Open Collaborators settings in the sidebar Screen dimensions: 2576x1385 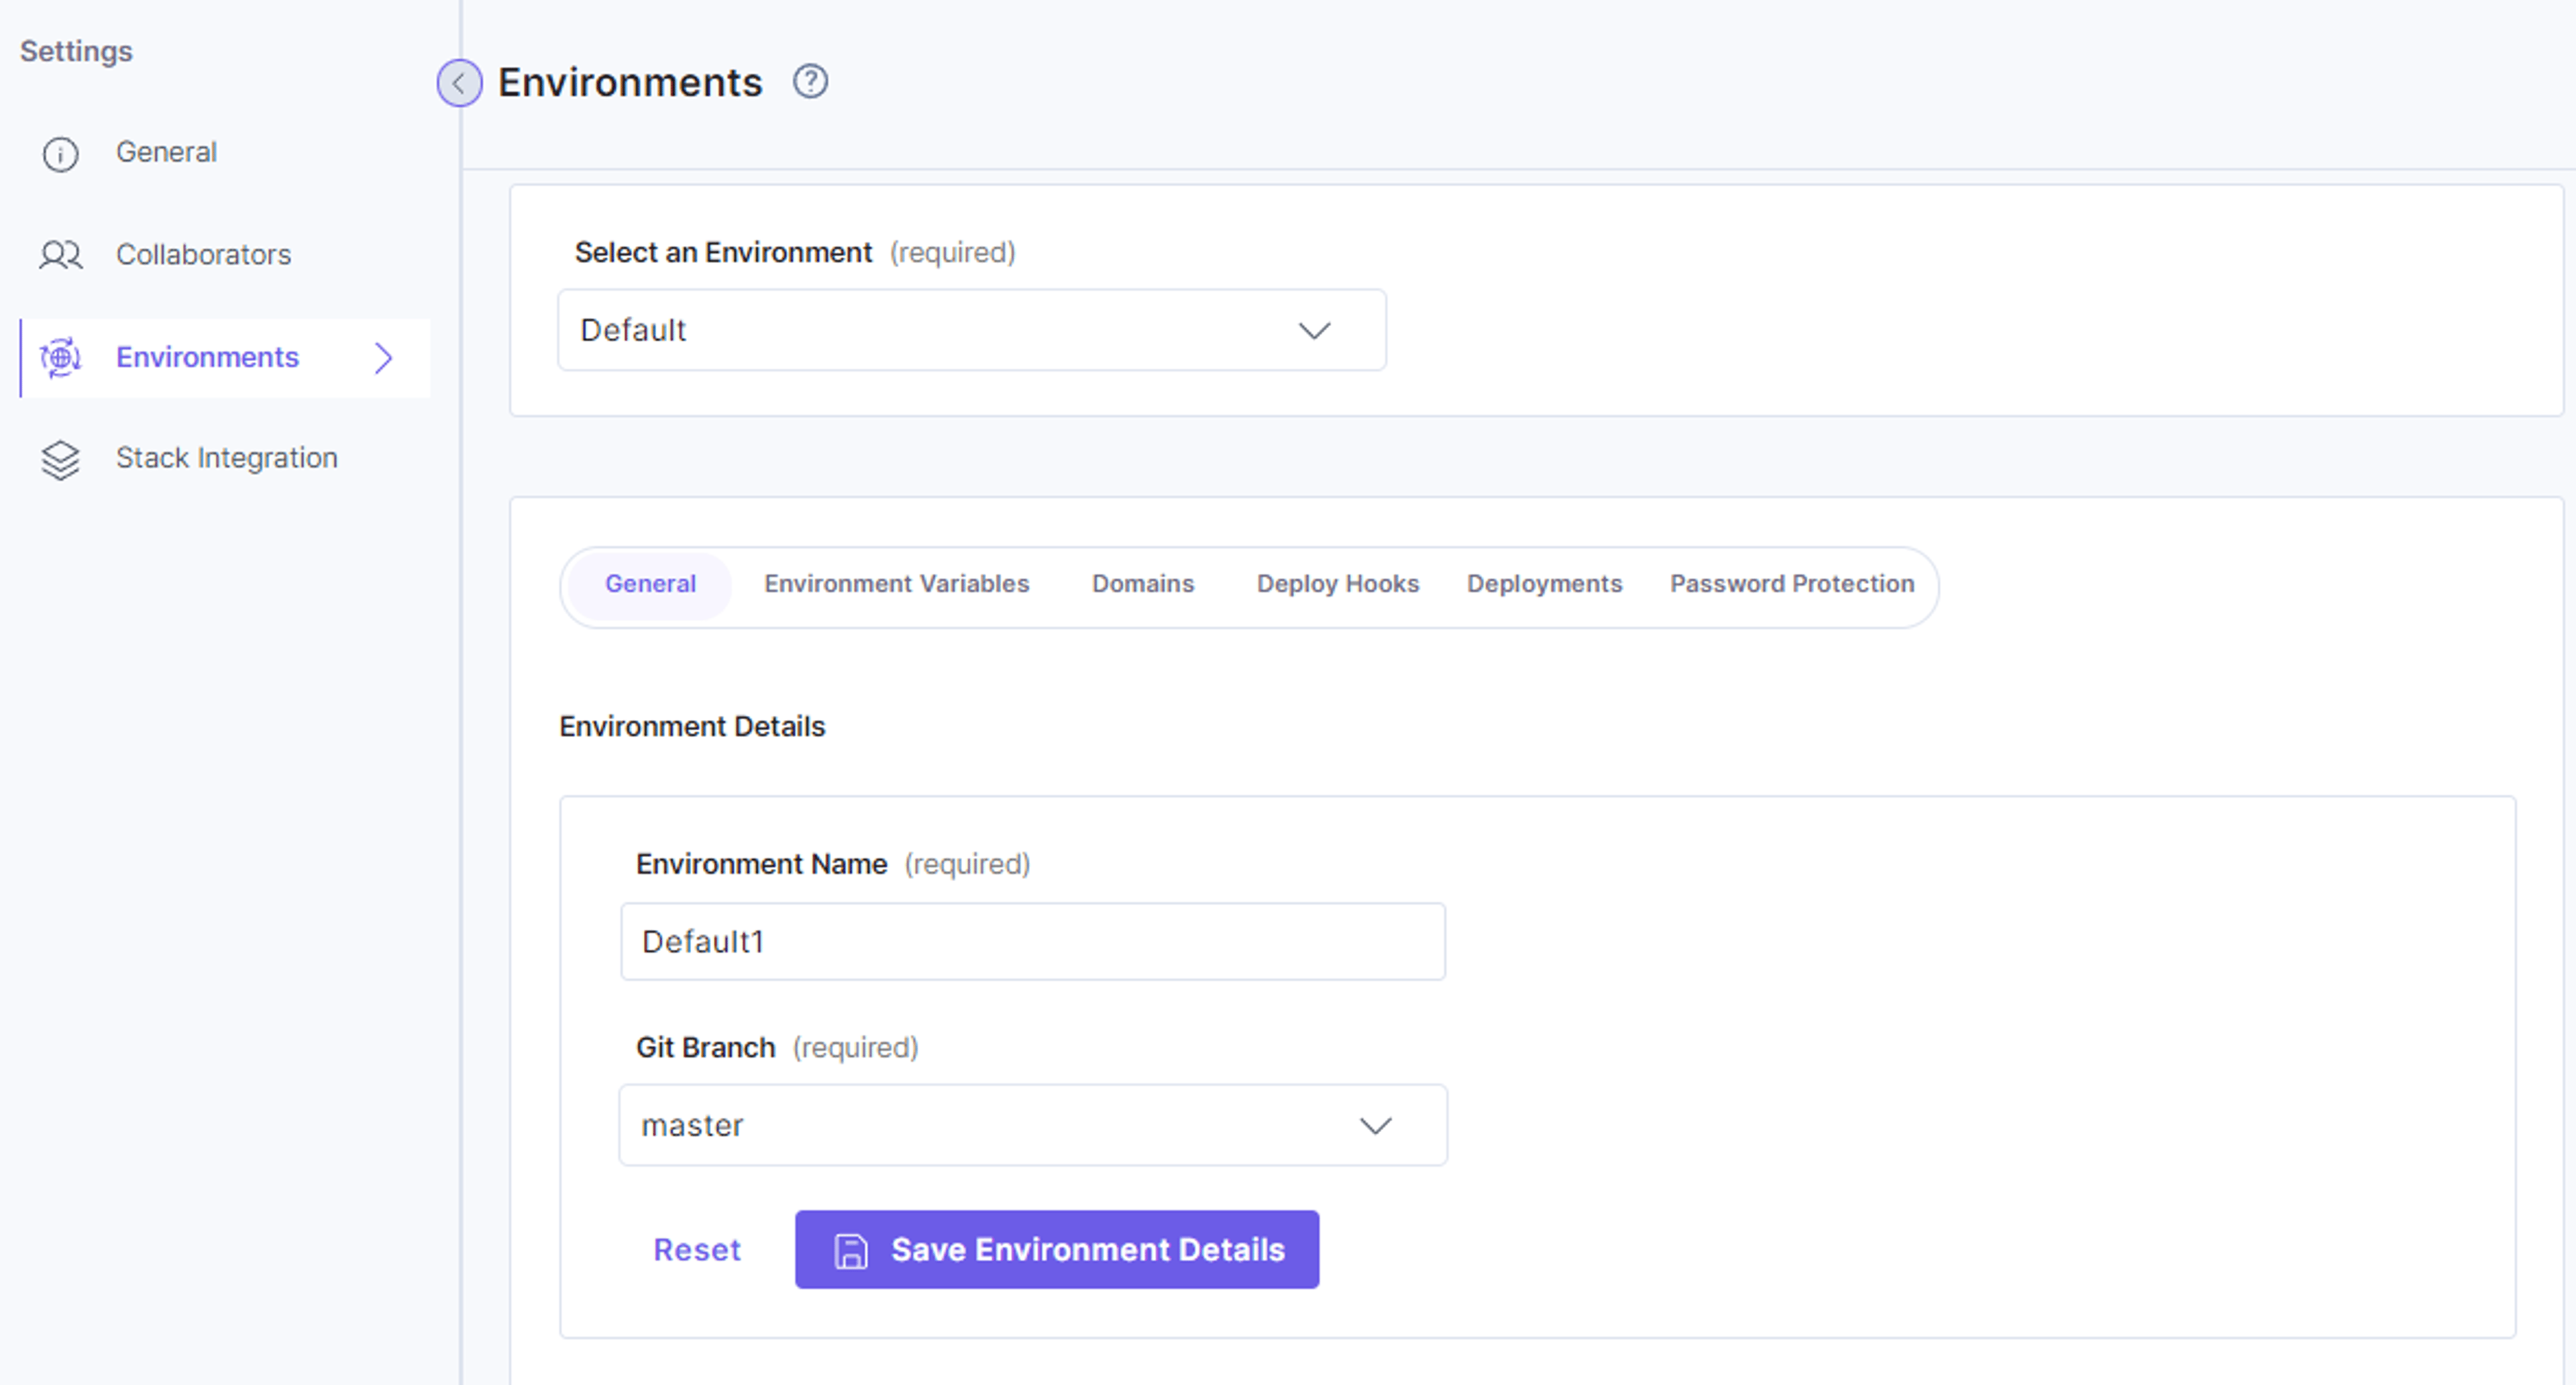(204, 255)
